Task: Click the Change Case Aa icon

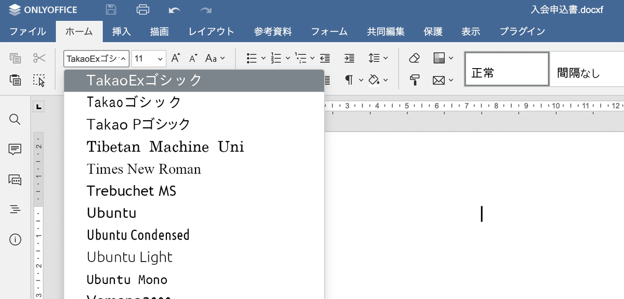Action: pos(211,58)
